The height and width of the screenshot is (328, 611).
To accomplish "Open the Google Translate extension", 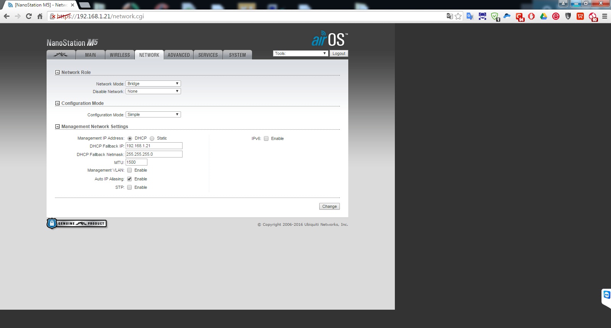I will 470,16.
